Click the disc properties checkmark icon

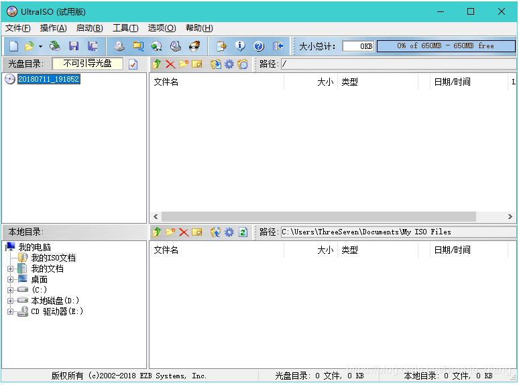pos(133,64)
